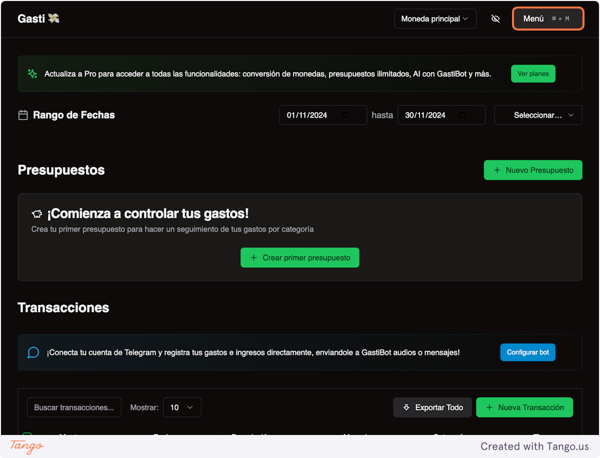Open the Mostrar rows count dropdown
The height and width of the screenshot is (458, 600).
point(182,407)
